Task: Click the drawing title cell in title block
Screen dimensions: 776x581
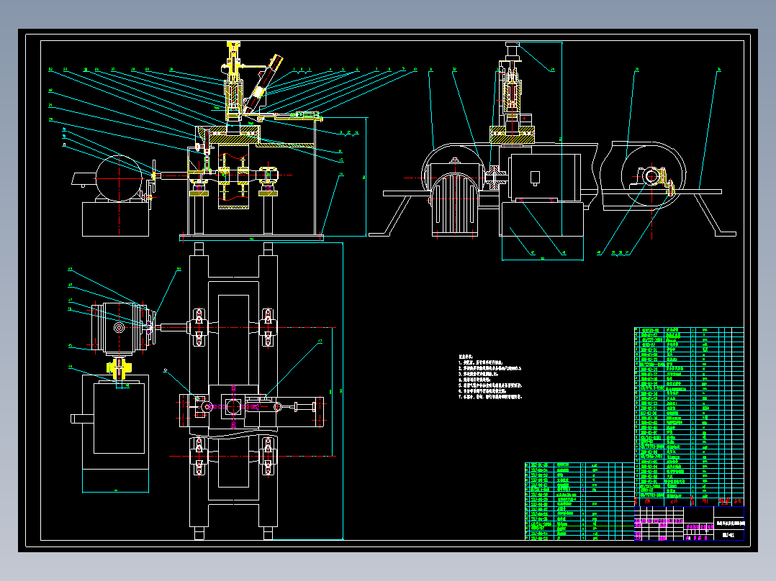Action: pyautogui.click(x=729, y=523)
